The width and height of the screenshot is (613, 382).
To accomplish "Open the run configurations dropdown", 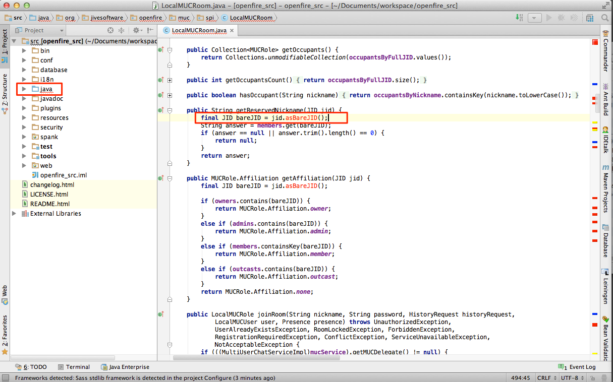I will point(535,17).
